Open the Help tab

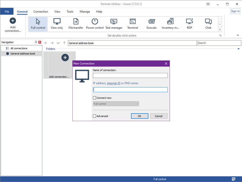[99, 12]
